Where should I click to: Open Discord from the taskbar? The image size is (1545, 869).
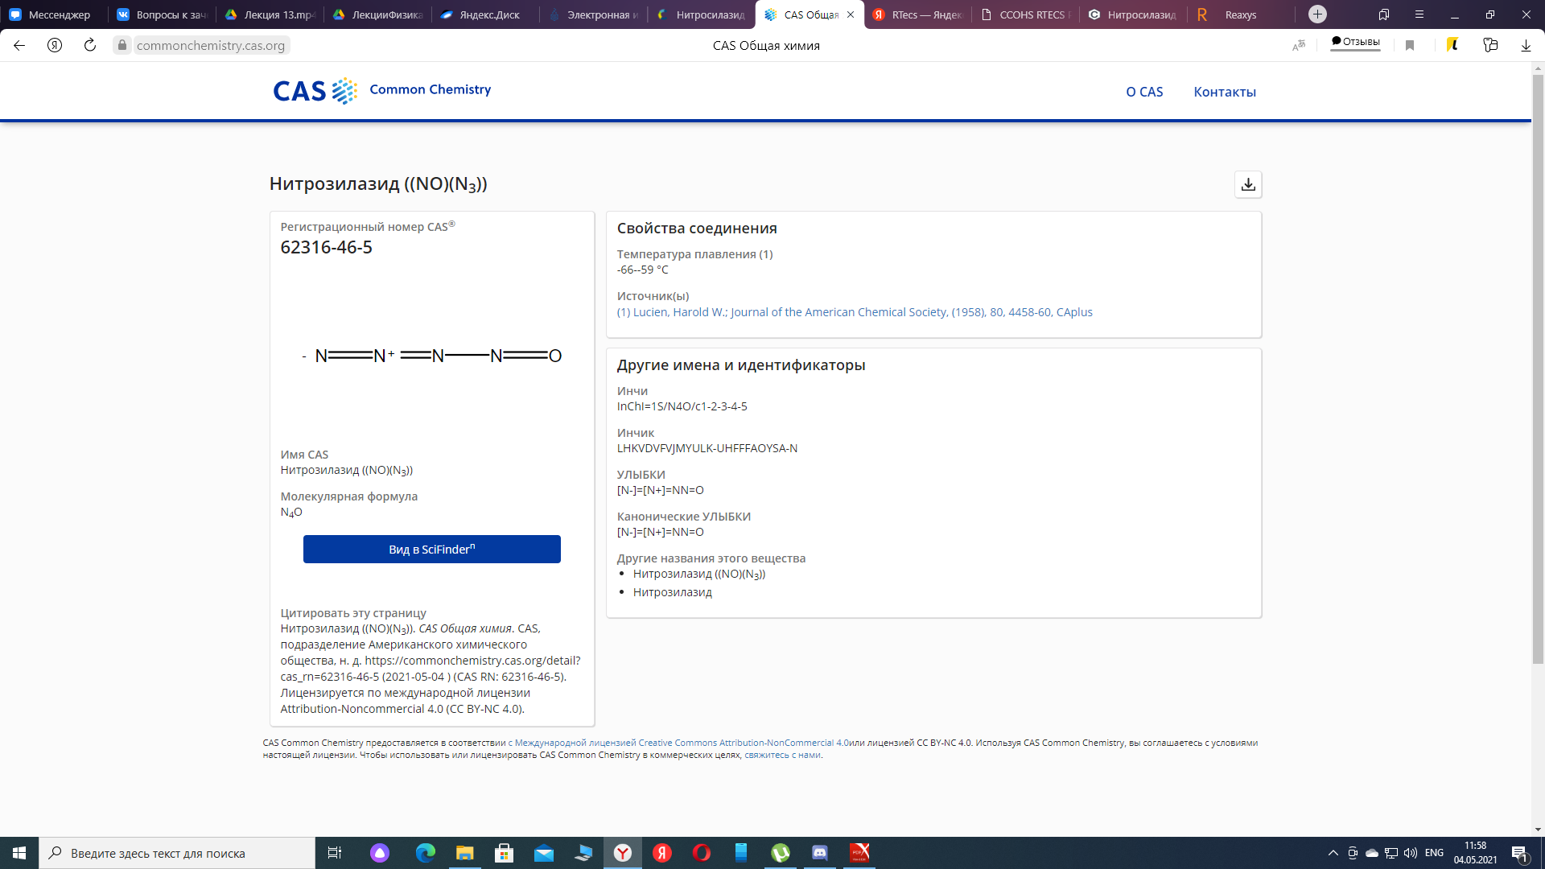[x=820, y=852]
